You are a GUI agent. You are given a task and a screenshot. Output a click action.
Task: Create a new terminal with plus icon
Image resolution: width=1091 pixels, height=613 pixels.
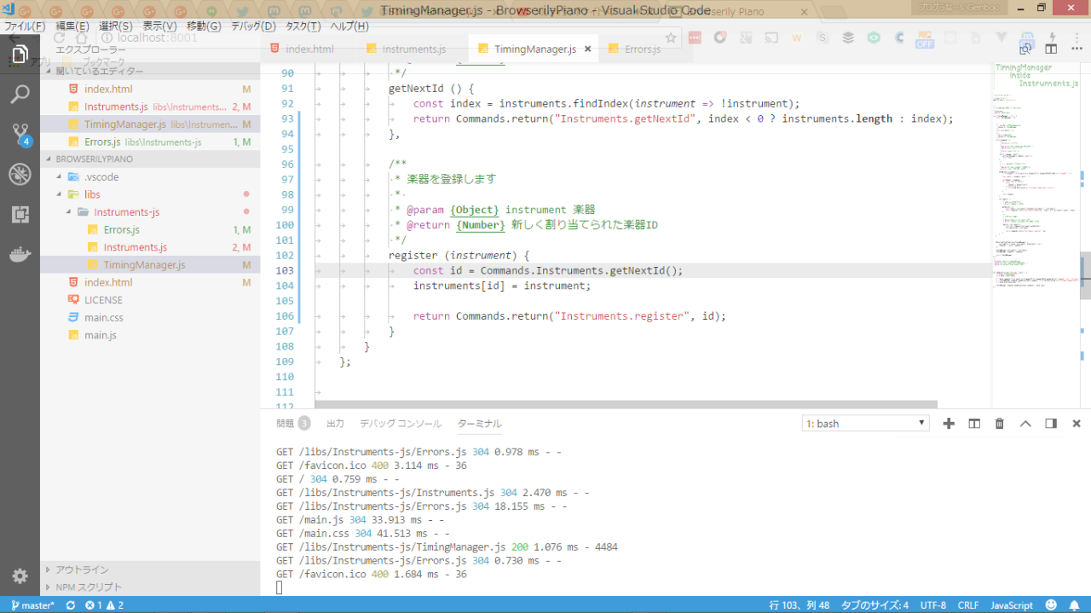[x=949, y=424]
